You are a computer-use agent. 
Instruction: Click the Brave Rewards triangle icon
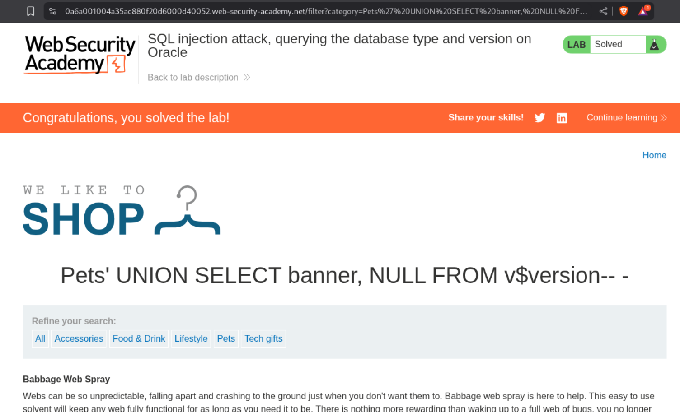(x=643, y=11)
